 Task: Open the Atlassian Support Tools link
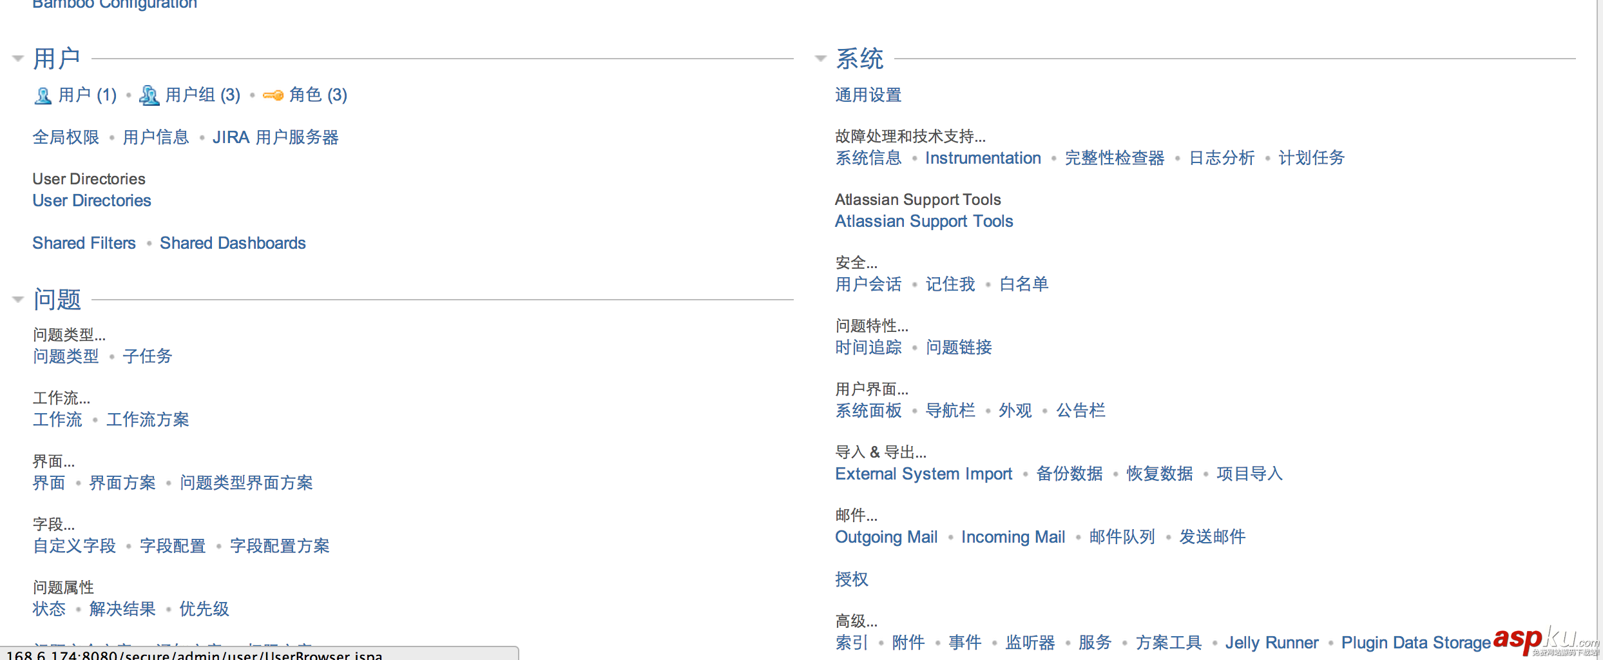[923, 221]
